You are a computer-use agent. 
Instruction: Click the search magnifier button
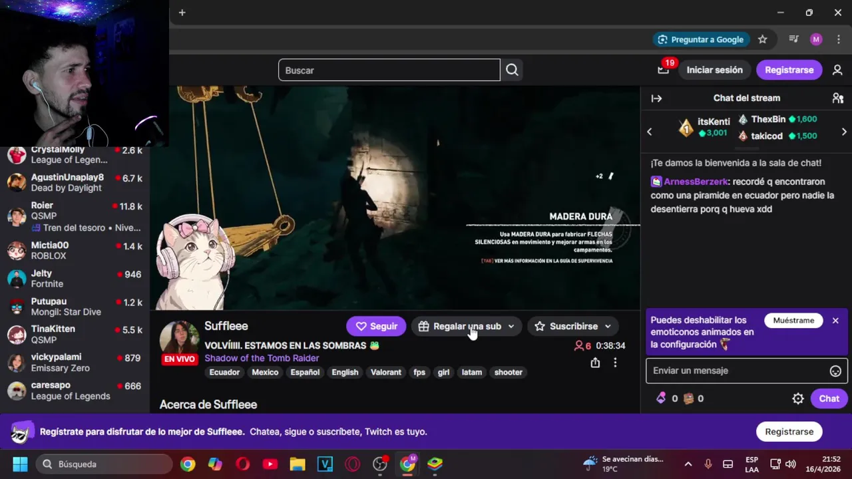tap(512, 70)
